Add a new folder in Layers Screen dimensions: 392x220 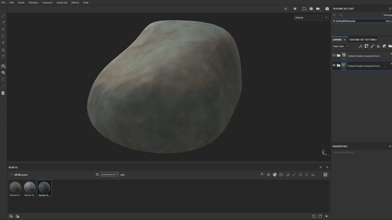(x=390, y=46)
